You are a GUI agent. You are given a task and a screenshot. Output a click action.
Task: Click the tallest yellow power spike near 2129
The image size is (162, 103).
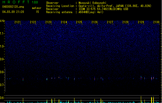coord(141,99)
